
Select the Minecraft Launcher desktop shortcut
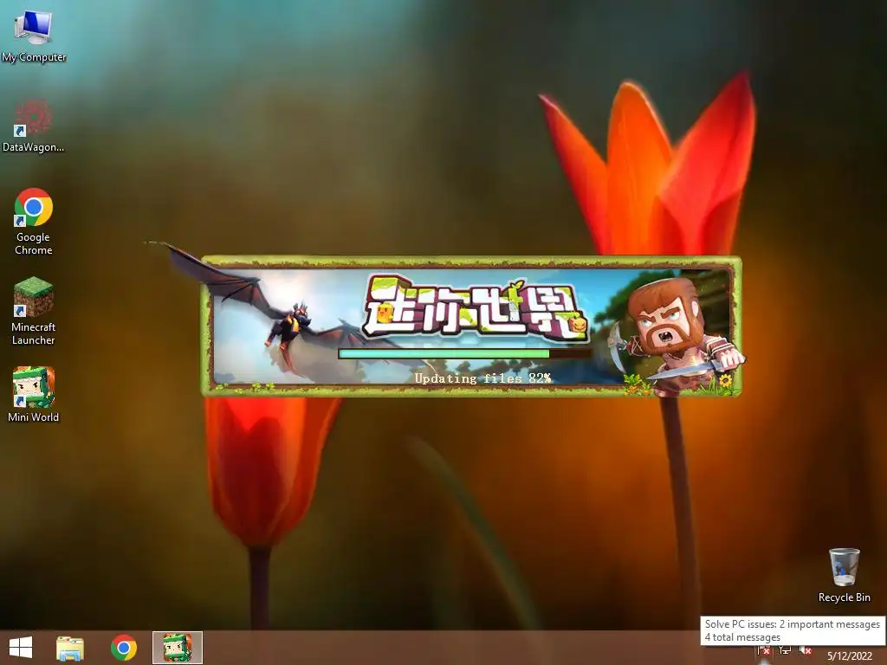click(34, 311)
